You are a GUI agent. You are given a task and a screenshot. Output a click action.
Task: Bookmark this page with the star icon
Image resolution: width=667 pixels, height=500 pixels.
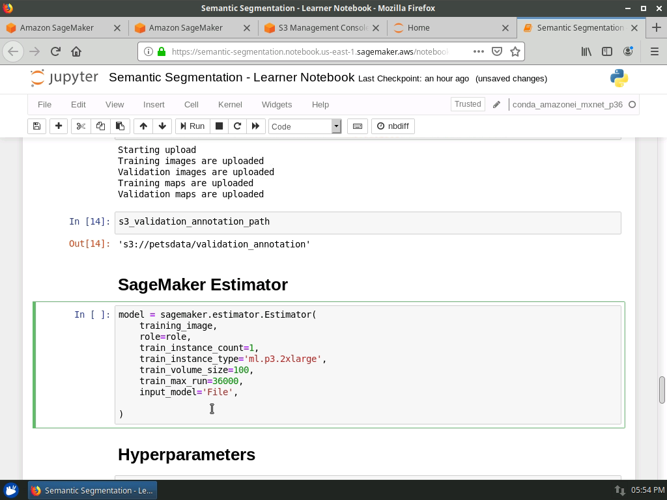coord(515,51)
